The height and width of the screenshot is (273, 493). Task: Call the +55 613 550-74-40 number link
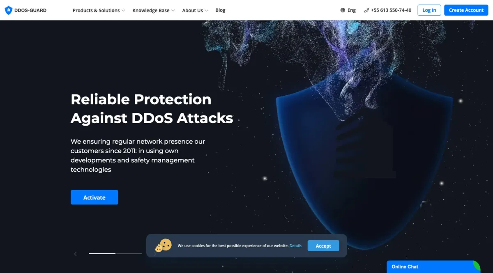(391, 10)
